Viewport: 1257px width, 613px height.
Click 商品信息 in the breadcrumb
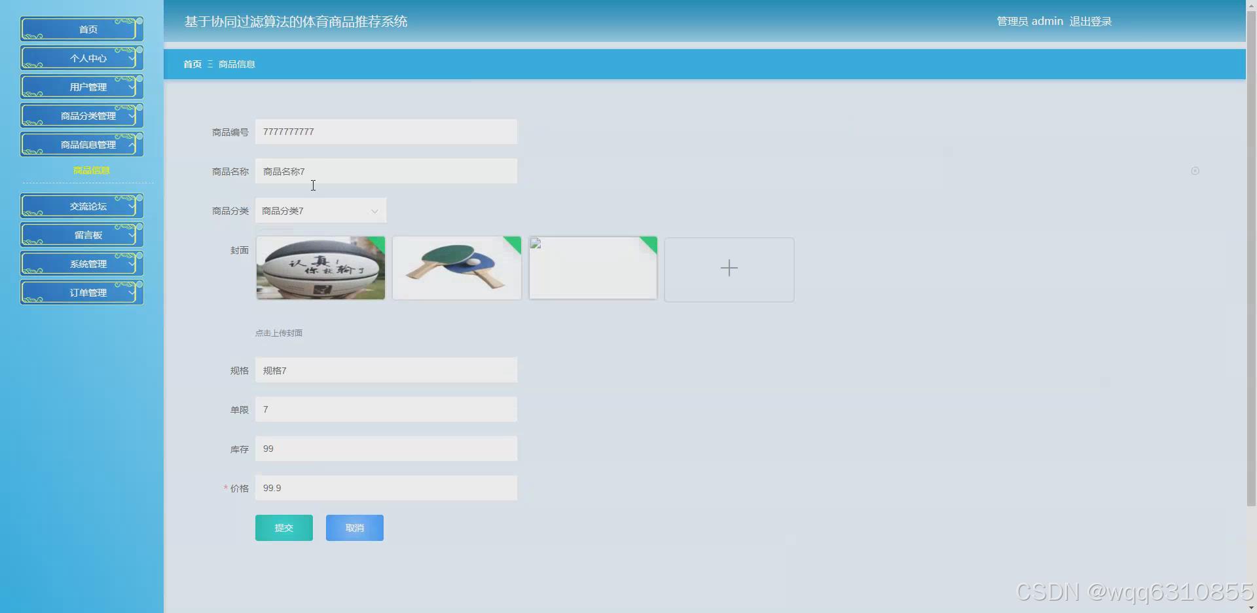pyautogui.click(x=237, y=64)
